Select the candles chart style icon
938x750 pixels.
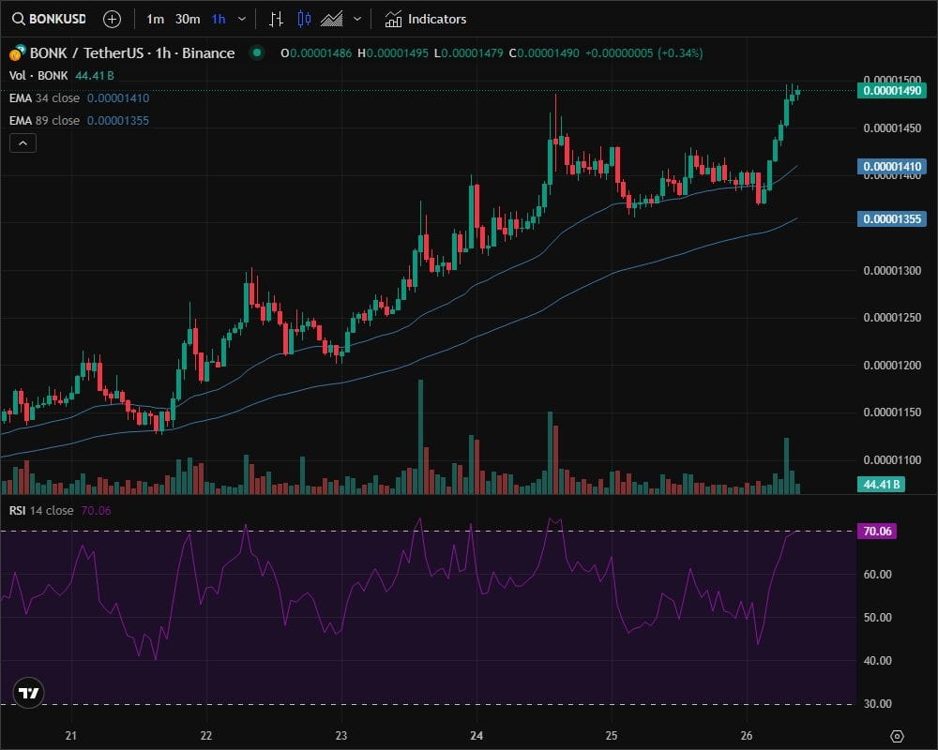tap(304, 19)
